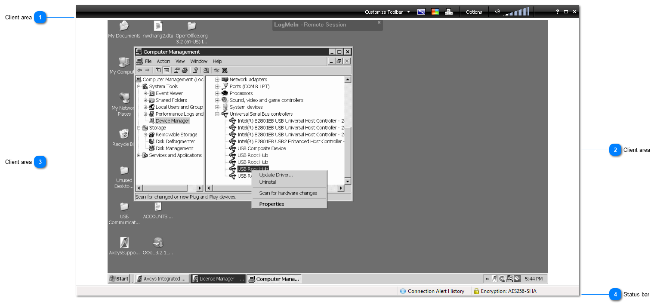Viewport: 657px width, 305px height.
Task: Open the OpenOffice.org 3.2 desktop folder
Action: [192, 33]
